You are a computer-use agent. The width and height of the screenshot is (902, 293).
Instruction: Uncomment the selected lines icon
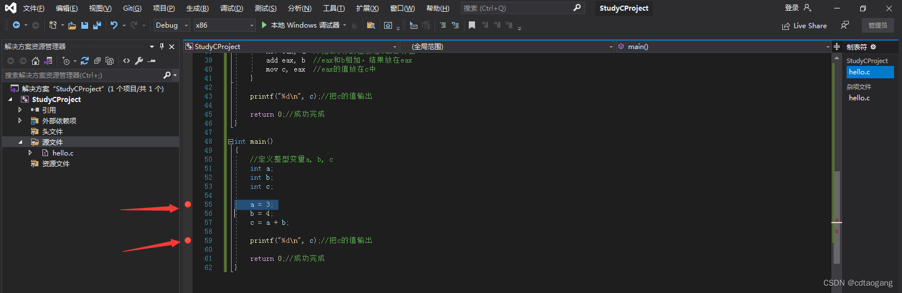[x=455, y=25]
